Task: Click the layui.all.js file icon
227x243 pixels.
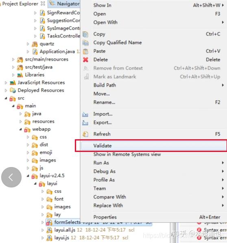Action: [49, 230]
